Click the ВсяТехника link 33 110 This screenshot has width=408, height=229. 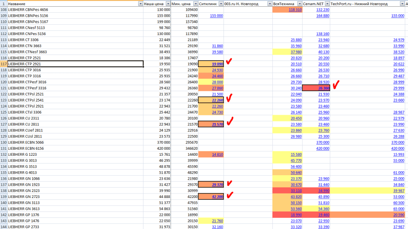click(296, 191)
